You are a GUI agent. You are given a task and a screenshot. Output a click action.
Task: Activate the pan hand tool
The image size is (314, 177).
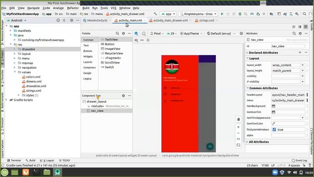coord(238,119)
